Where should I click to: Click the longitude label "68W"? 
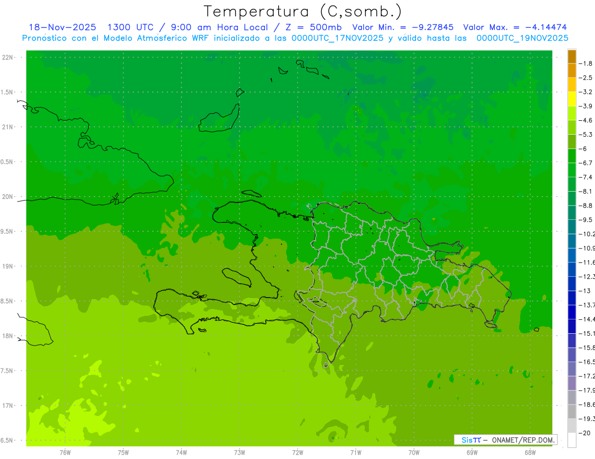point(530,453)
